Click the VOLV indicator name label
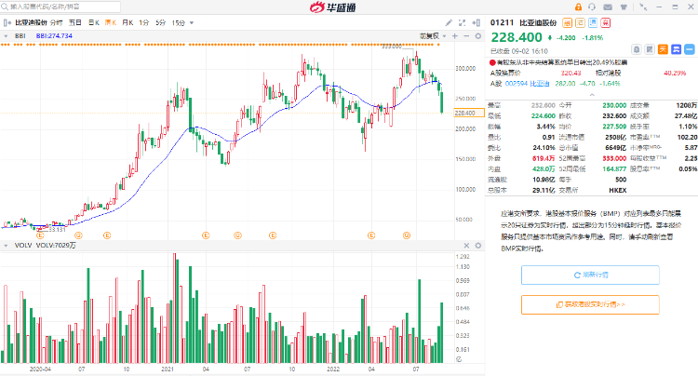 click(23, 246)
